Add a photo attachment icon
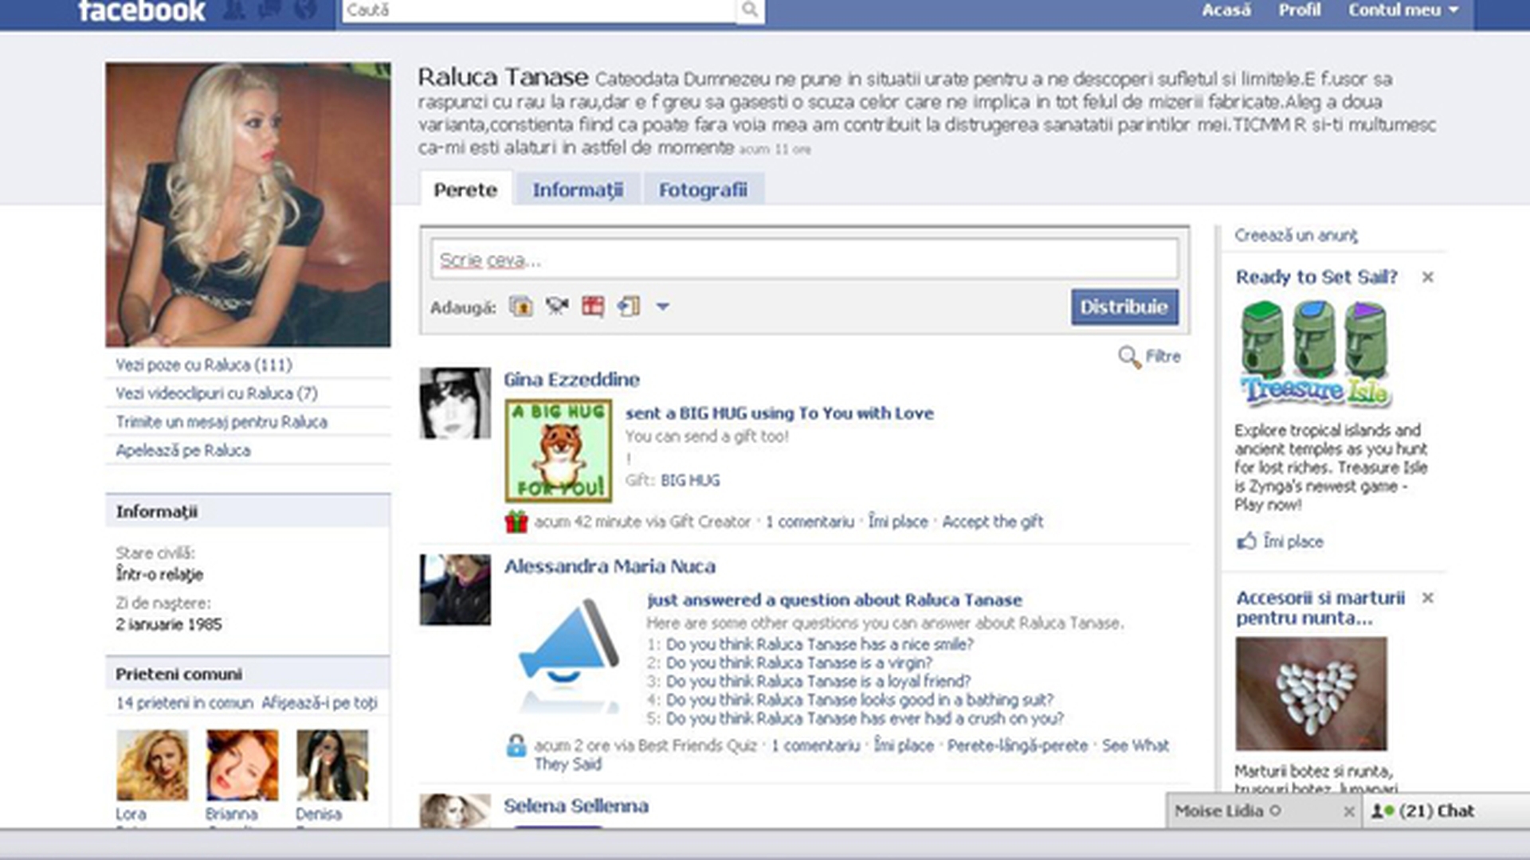This screenshot has width=1530, height=860. coord(521,307)
